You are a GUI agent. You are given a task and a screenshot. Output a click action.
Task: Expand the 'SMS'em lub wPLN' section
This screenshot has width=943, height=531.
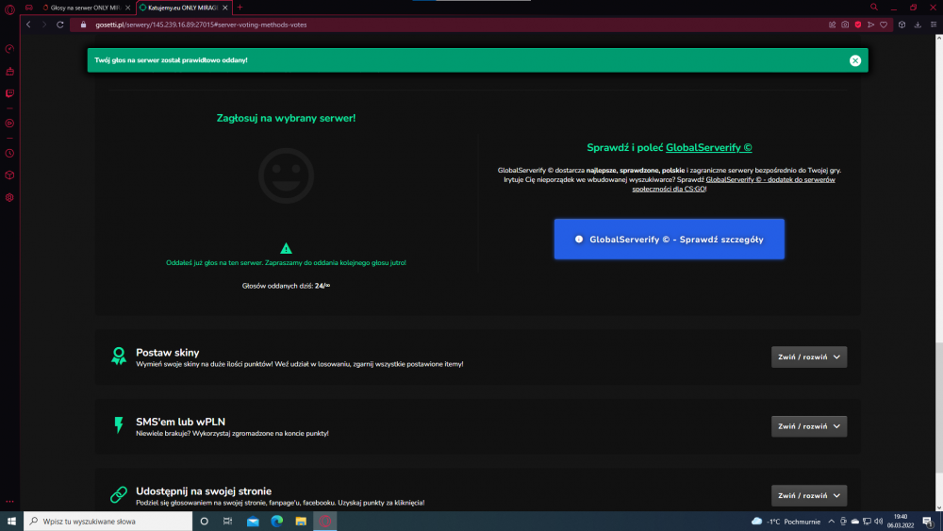pos(809,426)
